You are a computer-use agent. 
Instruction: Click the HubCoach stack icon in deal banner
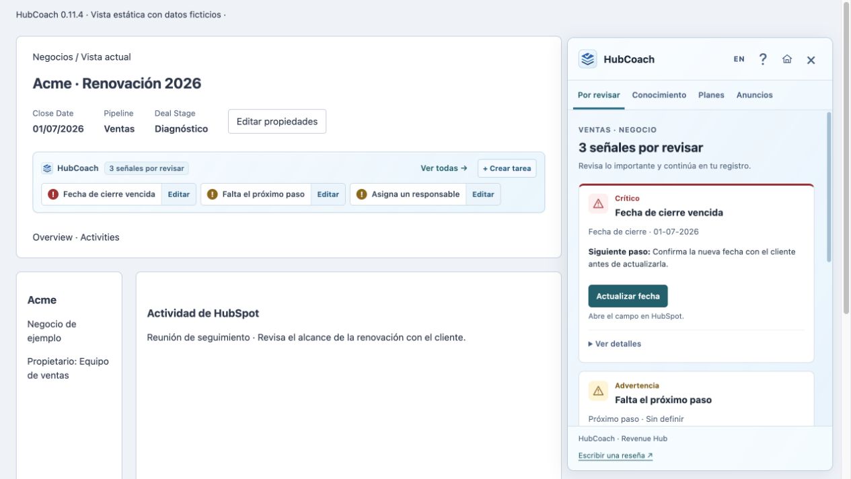47,168
